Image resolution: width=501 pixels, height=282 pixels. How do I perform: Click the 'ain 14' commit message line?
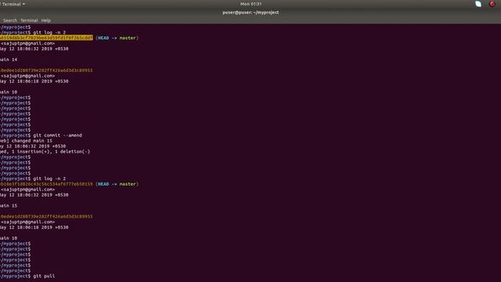pyautogui.click(x=9, y=60)
